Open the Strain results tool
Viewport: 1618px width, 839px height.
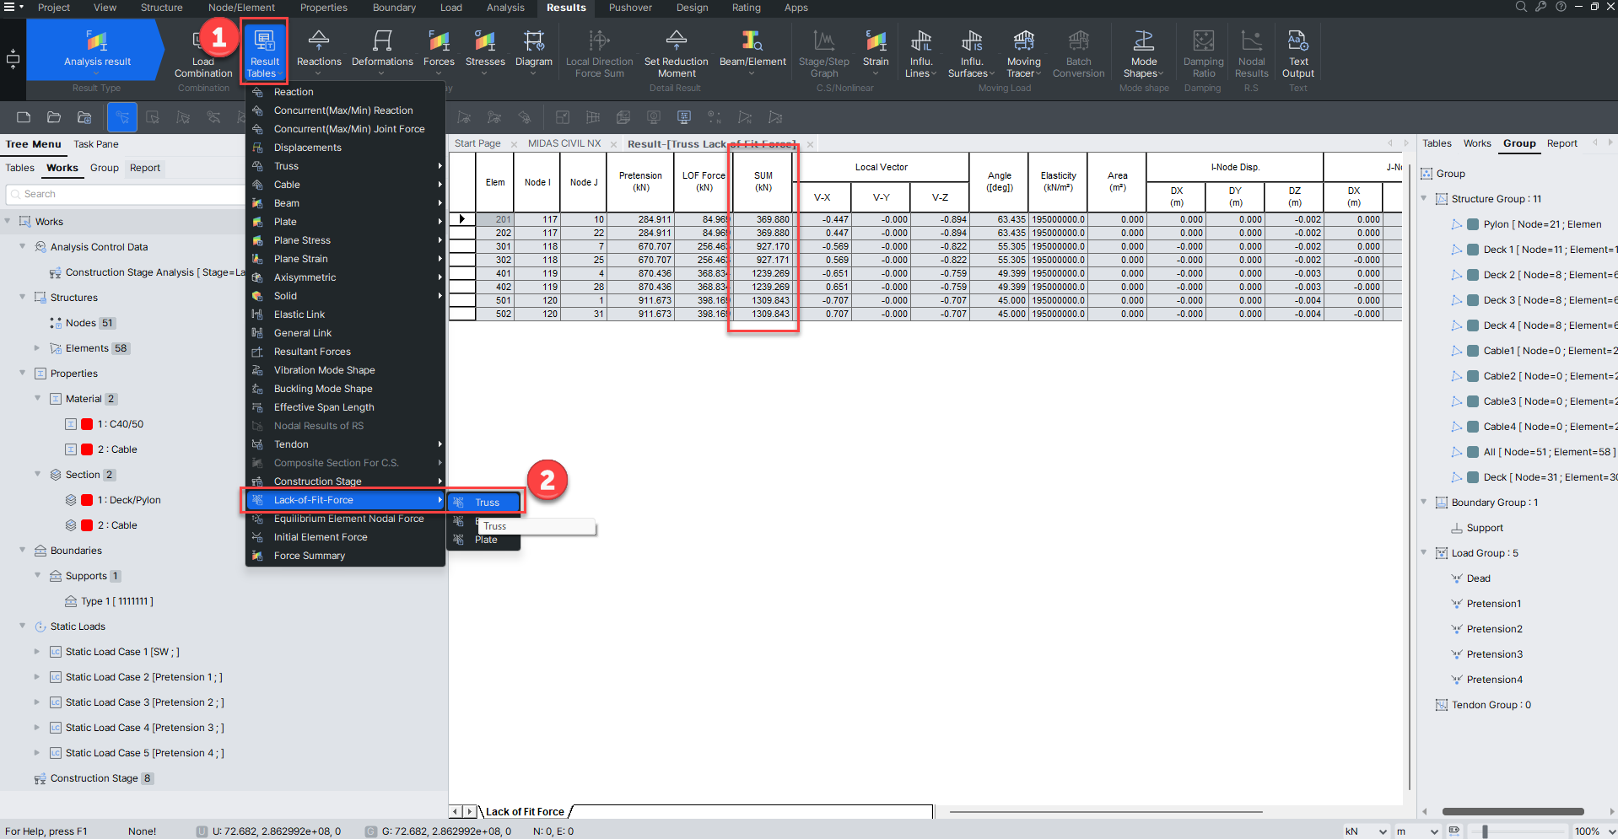(x=876, y=51)
